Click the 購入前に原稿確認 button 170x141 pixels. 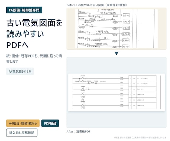(x=22, y=133)
